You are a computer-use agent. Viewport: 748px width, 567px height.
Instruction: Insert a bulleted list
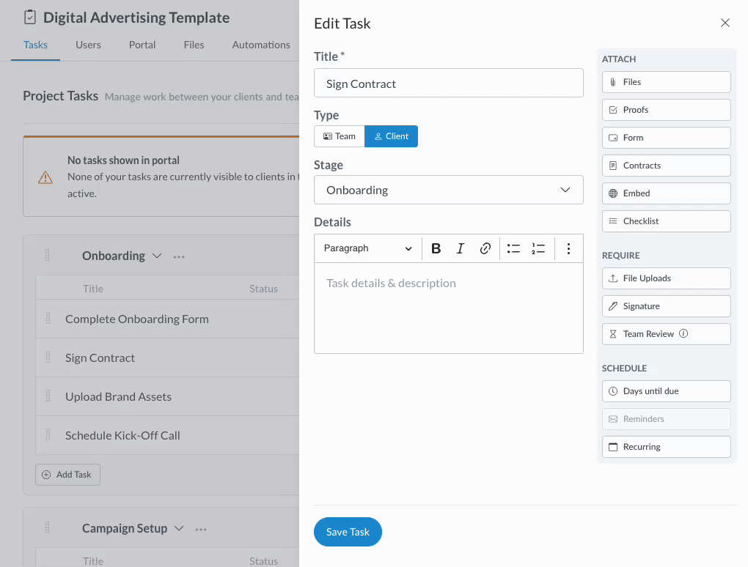[513, 248]
